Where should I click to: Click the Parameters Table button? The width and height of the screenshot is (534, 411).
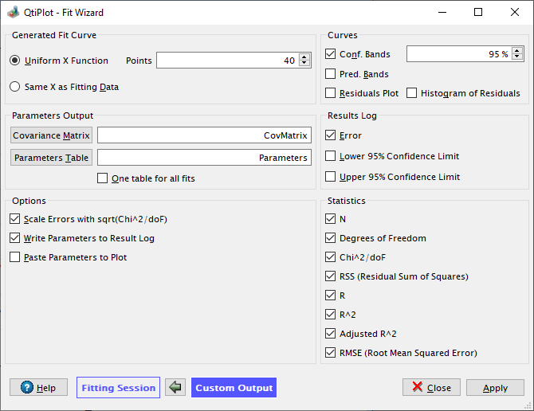click(52, 158)
